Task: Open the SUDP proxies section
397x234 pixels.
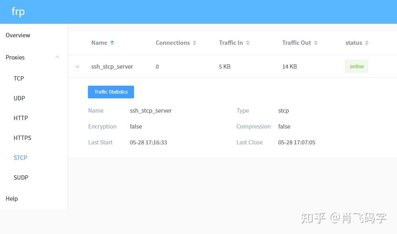Action: click(21, 177)
